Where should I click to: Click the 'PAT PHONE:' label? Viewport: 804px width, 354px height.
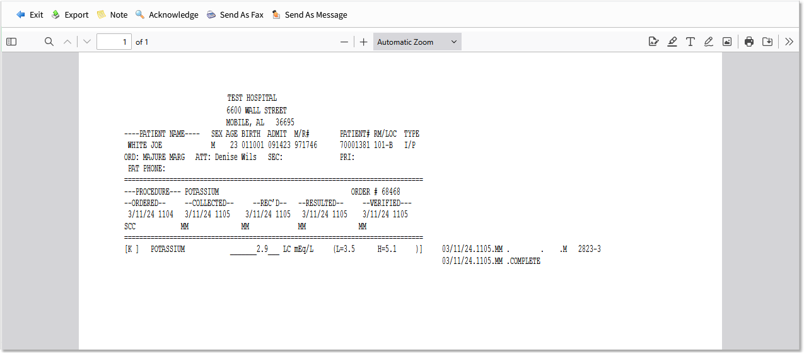146,168
